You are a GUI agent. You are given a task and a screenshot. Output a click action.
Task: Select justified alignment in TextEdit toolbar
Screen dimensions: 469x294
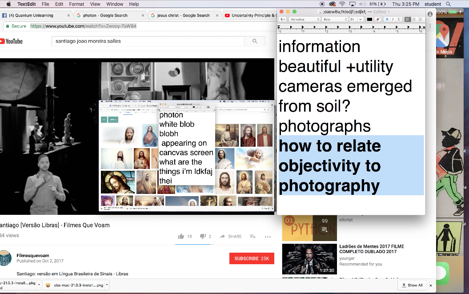click(x=424, y=20)
